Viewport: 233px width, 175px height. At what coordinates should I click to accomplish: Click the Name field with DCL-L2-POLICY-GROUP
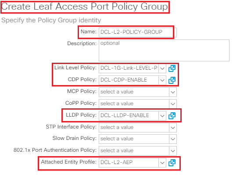pyautogui.click(x=138, y=32)
